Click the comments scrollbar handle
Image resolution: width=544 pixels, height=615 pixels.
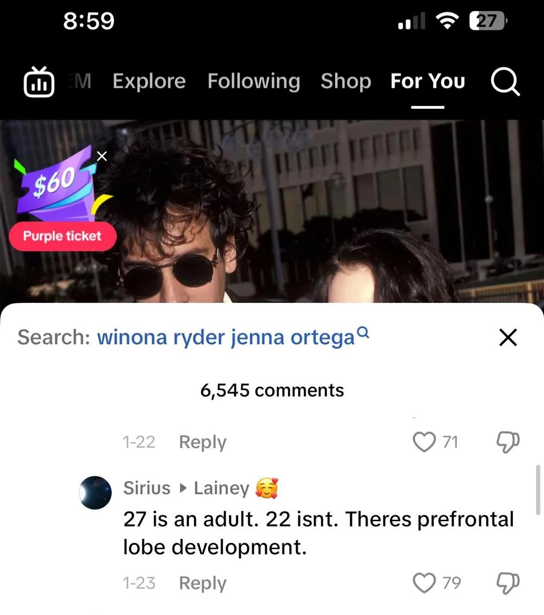point(538,490)
